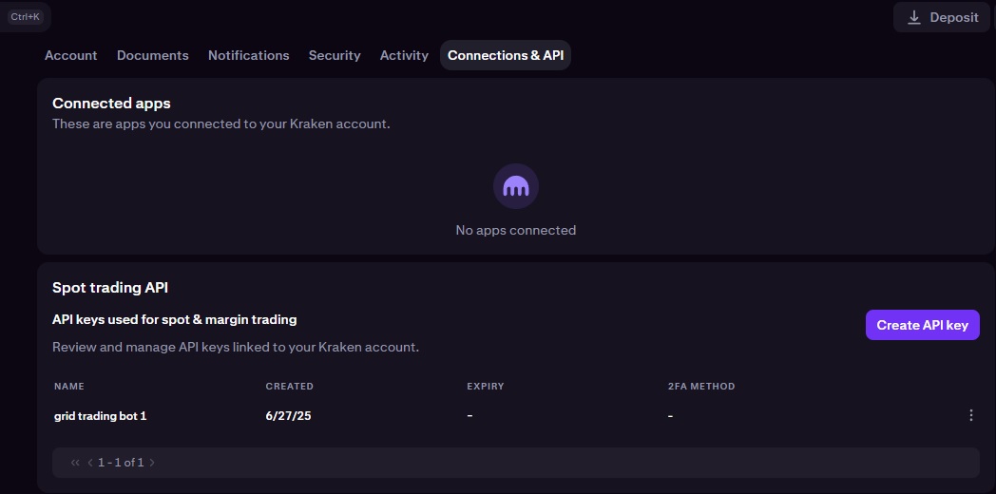
Task: Switch to the Documents tab
Action: (152, 55)
